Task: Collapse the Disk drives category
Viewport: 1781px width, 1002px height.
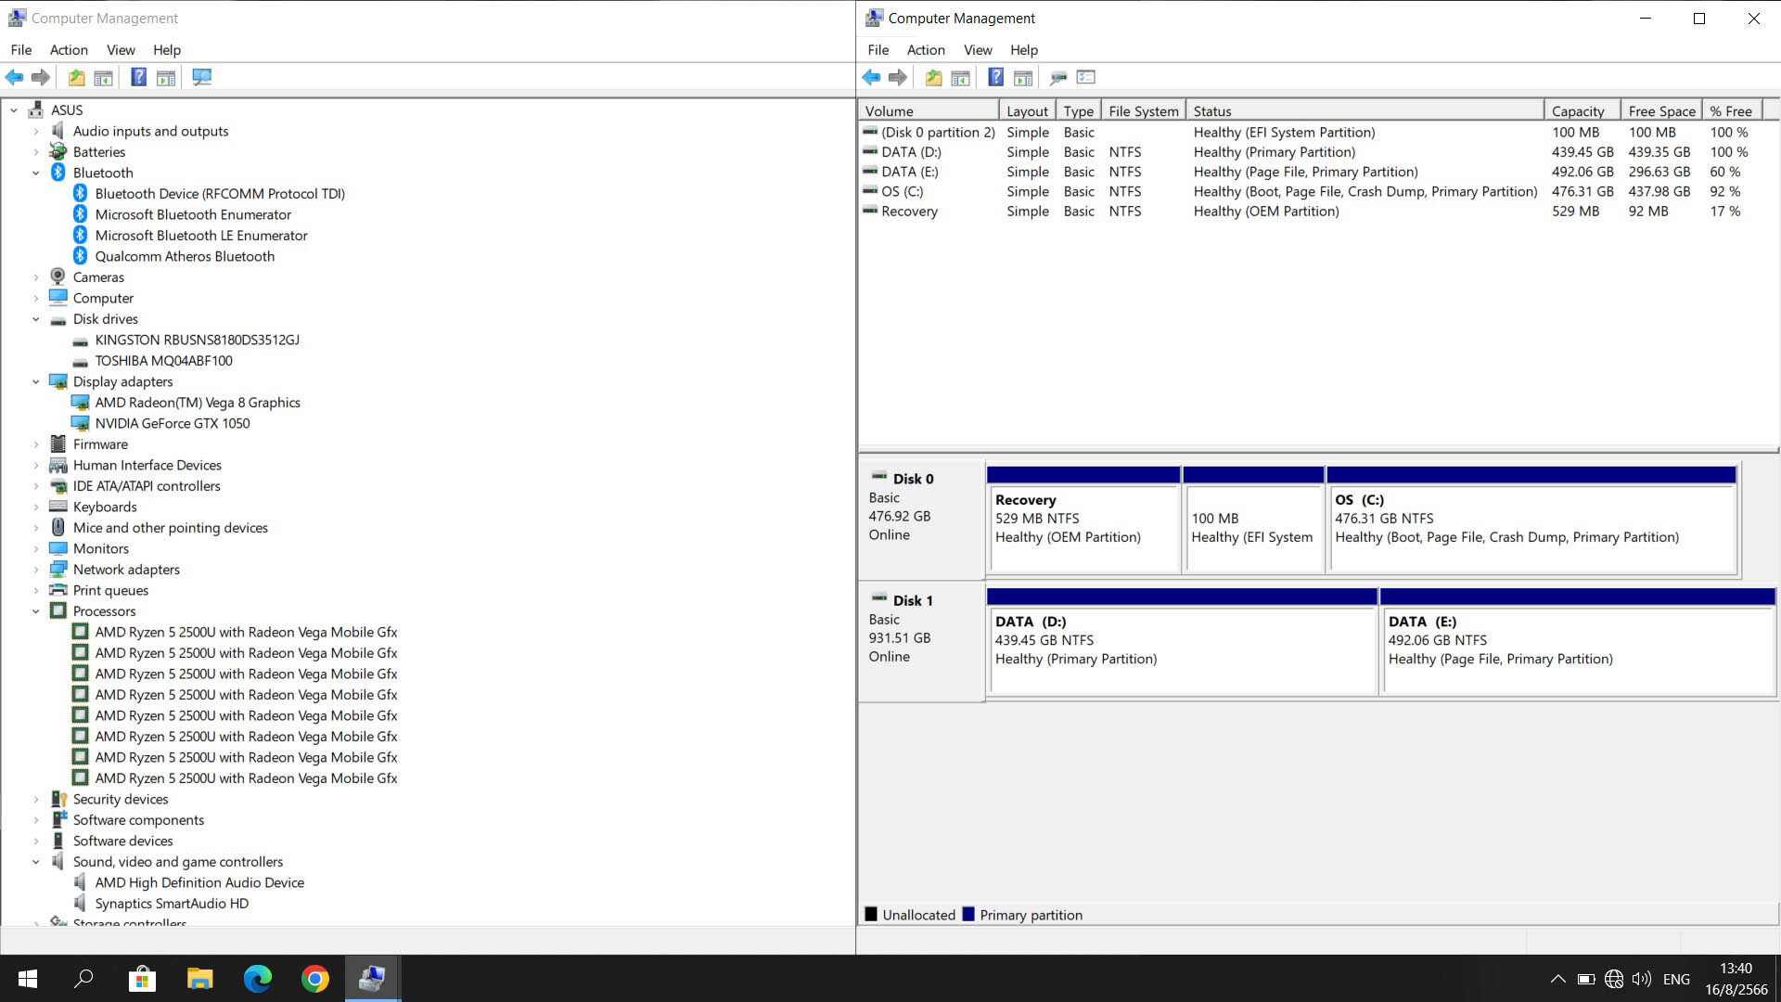Action: tap(36, 319)
